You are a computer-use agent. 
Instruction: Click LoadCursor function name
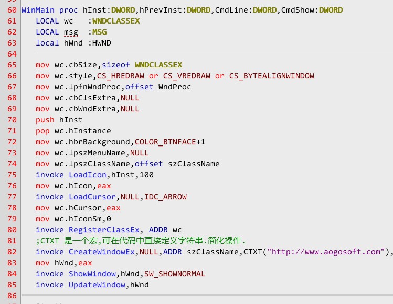(x=92, y=197)
